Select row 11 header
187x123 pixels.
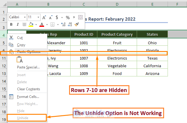point(4,58)
